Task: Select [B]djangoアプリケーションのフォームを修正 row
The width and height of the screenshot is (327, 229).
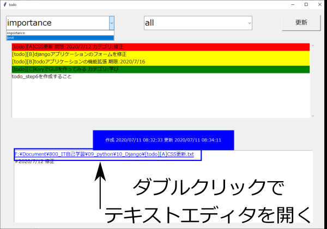Action: pos(161,54)
